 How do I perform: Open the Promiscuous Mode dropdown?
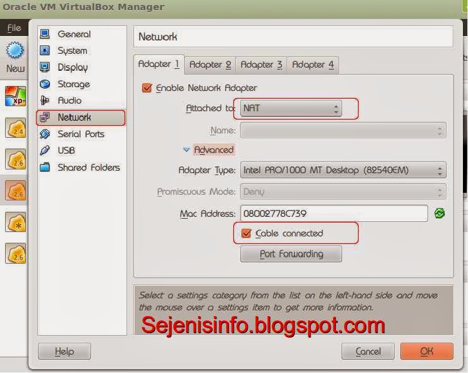point(343,192)
